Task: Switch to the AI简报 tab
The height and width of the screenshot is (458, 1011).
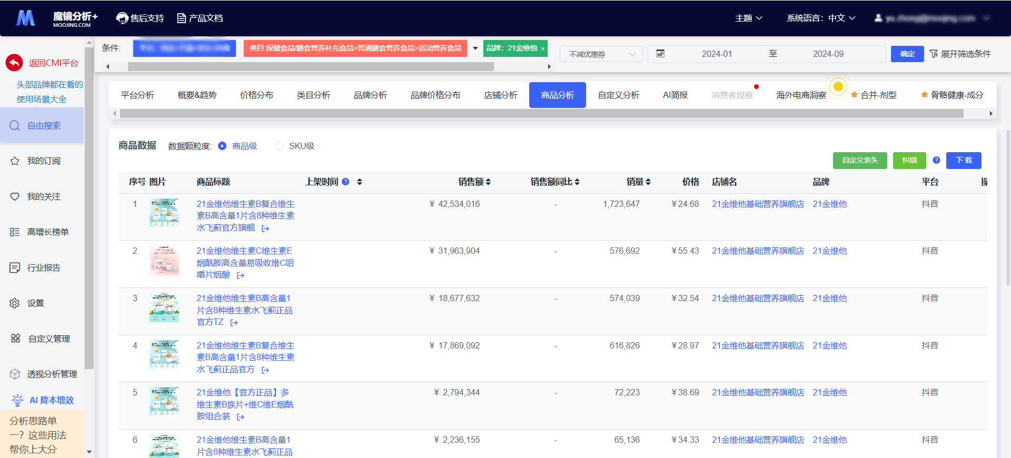Action: [675, 95]
